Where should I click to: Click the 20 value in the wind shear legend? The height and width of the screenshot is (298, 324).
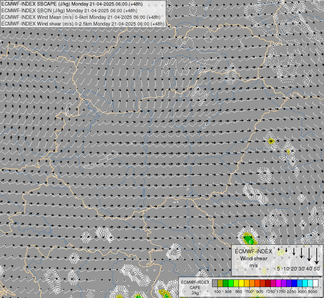(294, 269)
